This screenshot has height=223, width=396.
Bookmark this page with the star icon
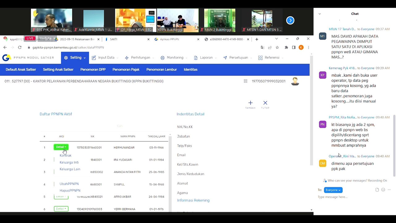[277, 47]
